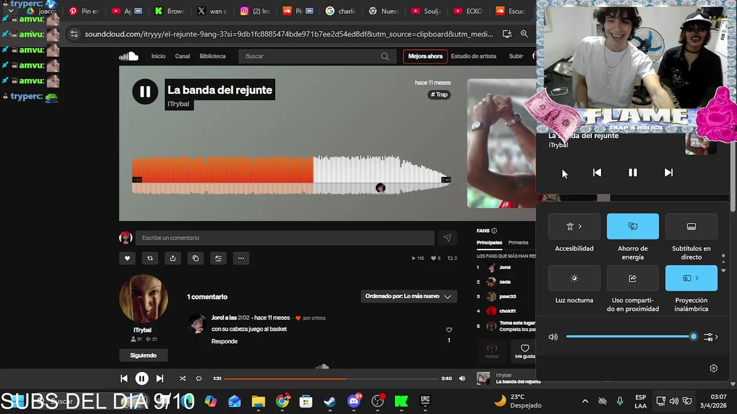
Task: Open File Explorer from the taskbar
Action: click(x=258, y=401)
